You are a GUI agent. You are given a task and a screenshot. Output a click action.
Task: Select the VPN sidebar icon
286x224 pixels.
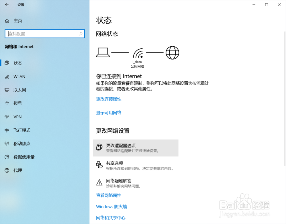(7, 117)
